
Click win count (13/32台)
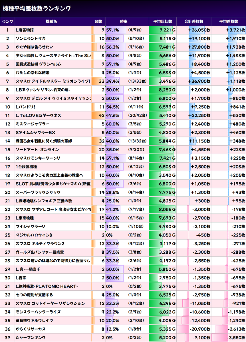pos(138,141)
